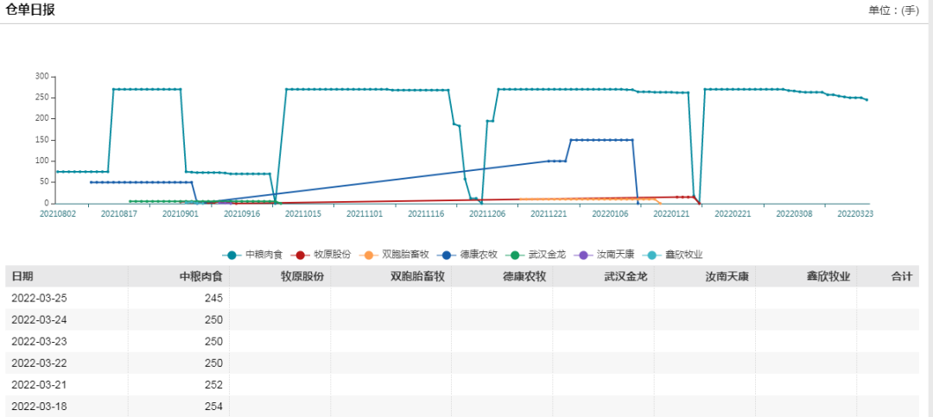This screenshot has height=417, width=933.
Task: Click the 仓单日报 panel title
Action: pyautogui.click(x=31, y=10)
